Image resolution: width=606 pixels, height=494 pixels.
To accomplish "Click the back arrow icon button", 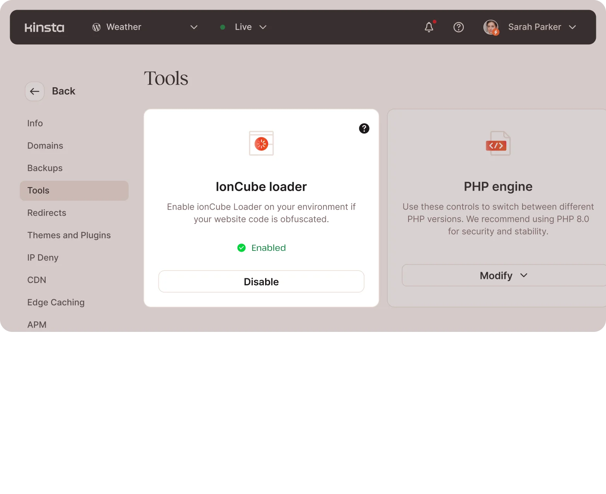I will tap(35, 91).
